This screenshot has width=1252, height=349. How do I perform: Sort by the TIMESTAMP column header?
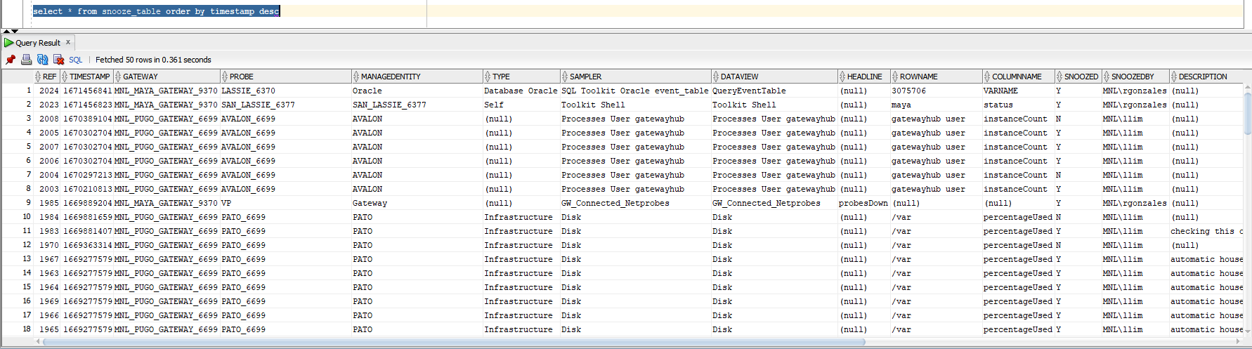click(x=89, y=77)
